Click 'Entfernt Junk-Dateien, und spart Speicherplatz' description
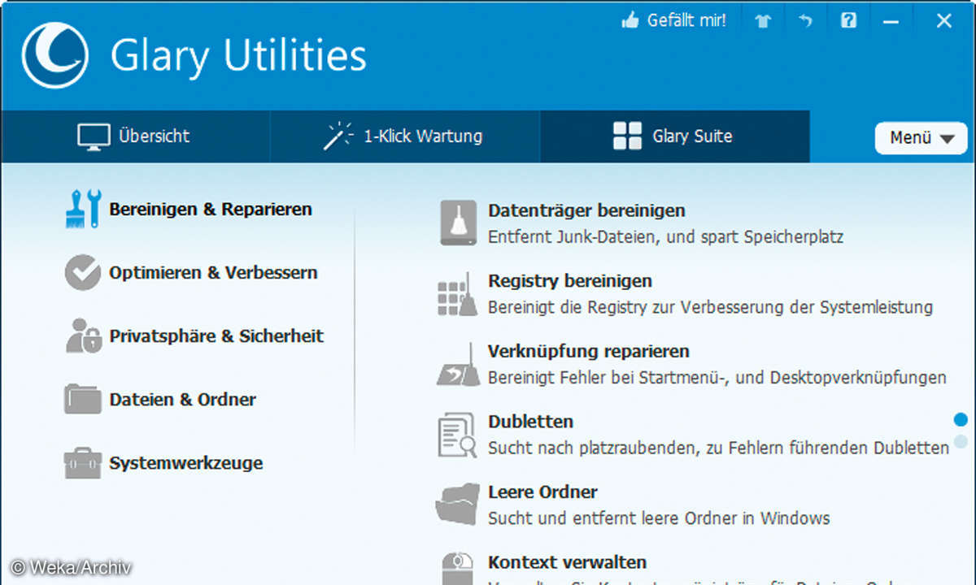Viewport: 976px width, 585px height. [x=665, y=237]
